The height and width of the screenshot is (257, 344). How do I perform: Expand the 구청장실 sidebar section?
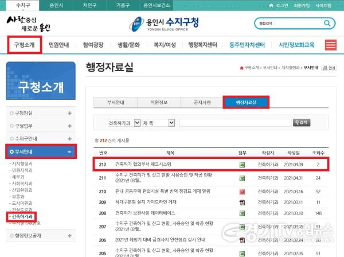pyautogui.click(x=69, y=113)
